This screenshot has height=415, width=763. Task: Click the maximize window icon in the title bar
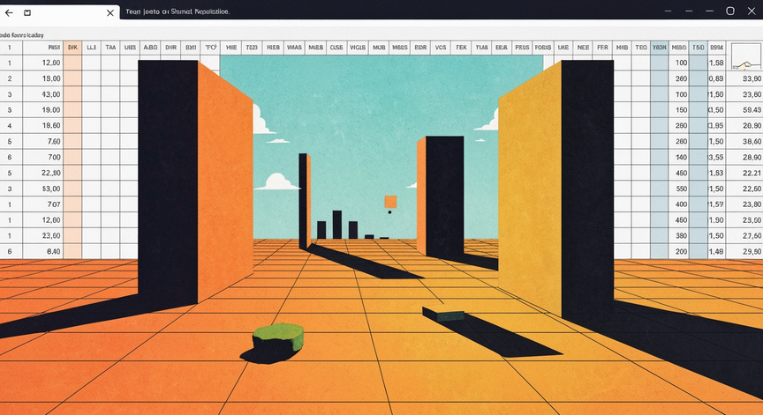tap(730, 11)
